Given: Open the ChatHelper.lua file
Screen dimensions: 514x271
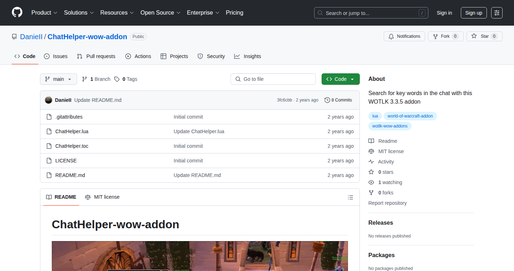Looking at the screenshot, I should (x=72, y=131).
